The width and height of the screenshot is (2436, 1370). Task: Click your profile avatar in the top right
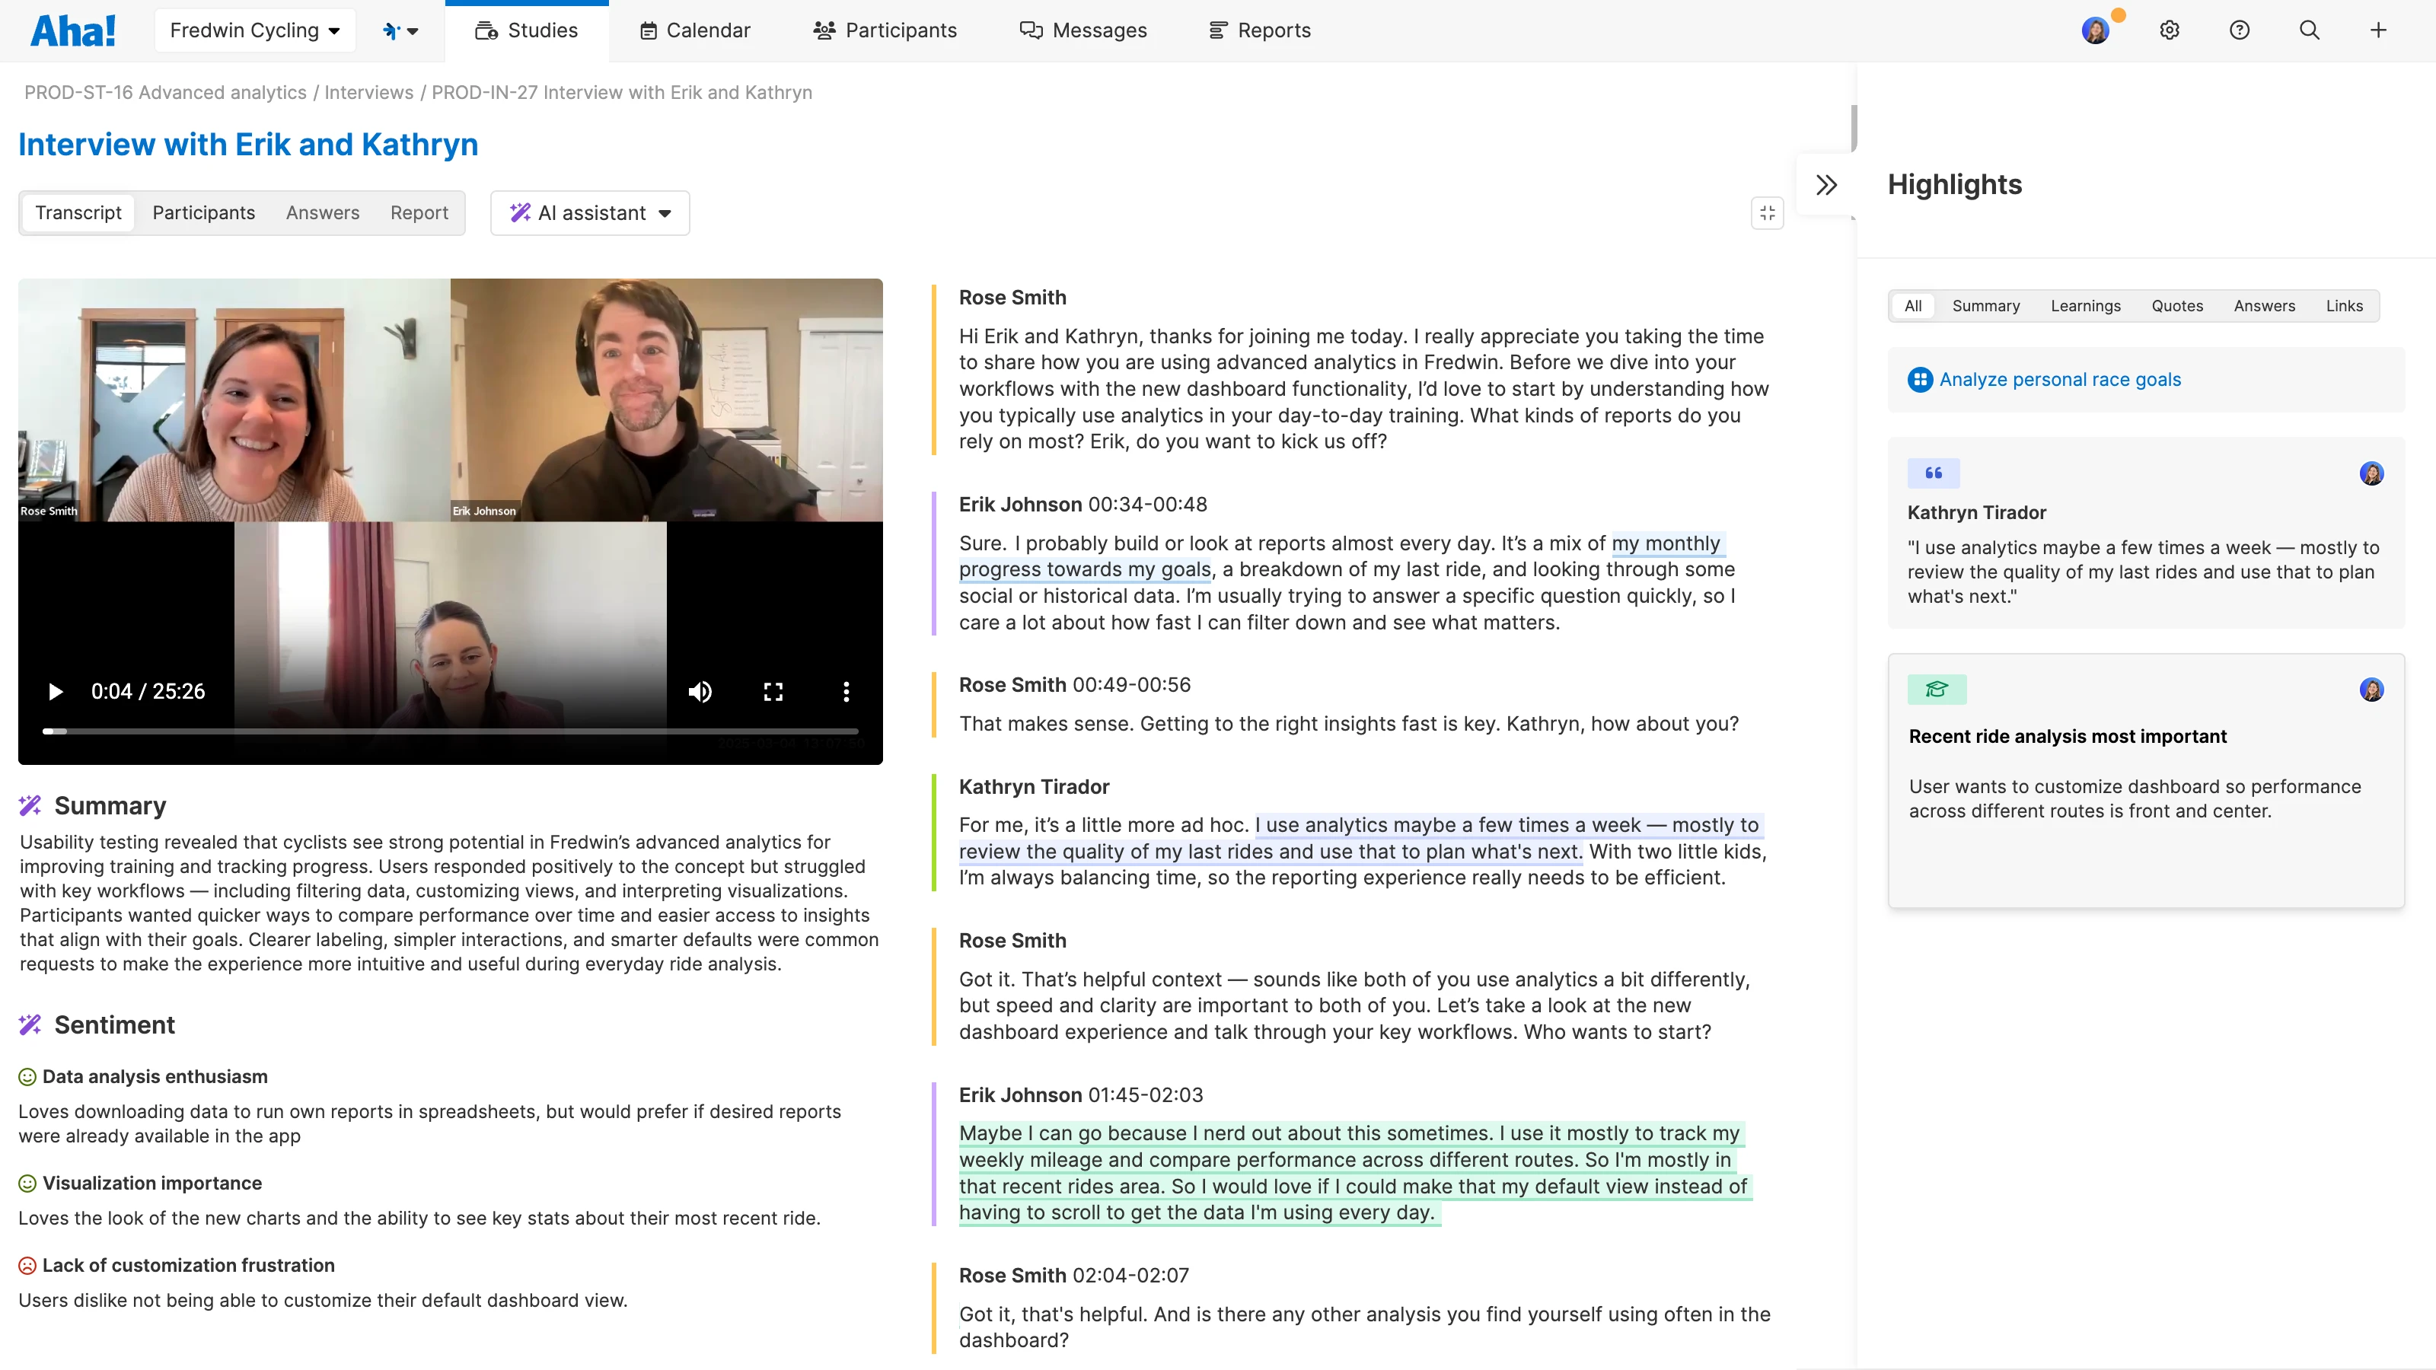click(2096, 30)
